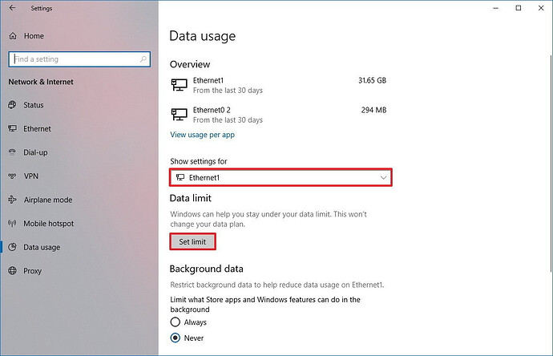
Task: Select the Ethernet0 2 usage entry
Action: tap(281, 113)
